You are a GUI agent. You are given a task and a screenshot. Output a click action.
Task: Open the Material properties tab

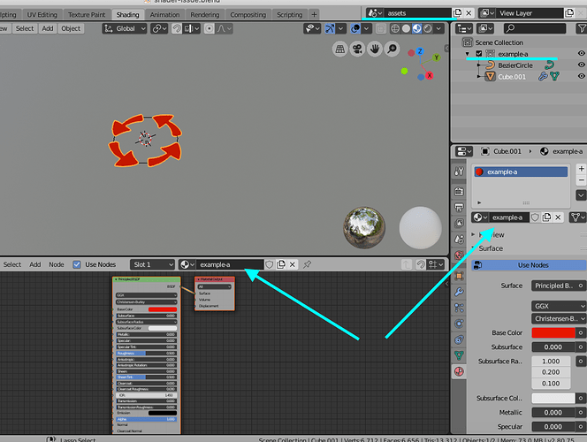[x=459, y=371]
